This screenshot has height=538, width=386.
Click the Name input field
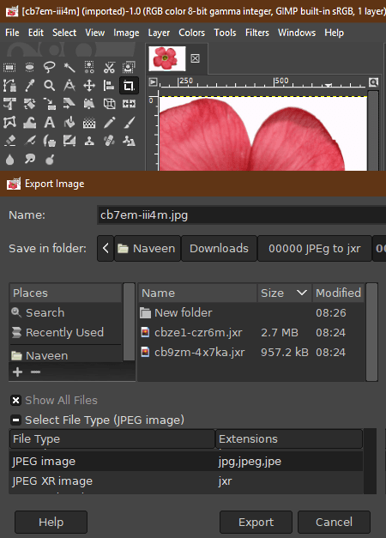[x=242, y=215]
